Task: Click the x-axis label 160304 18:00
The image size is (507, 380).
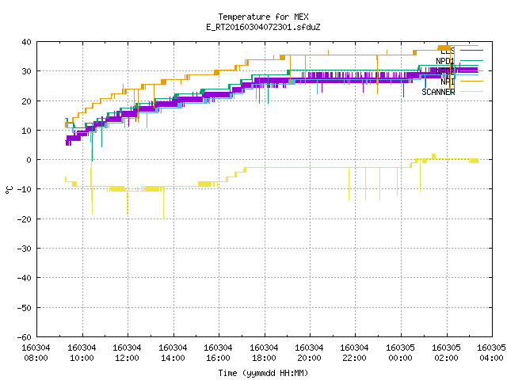Action: coord(264,353)
